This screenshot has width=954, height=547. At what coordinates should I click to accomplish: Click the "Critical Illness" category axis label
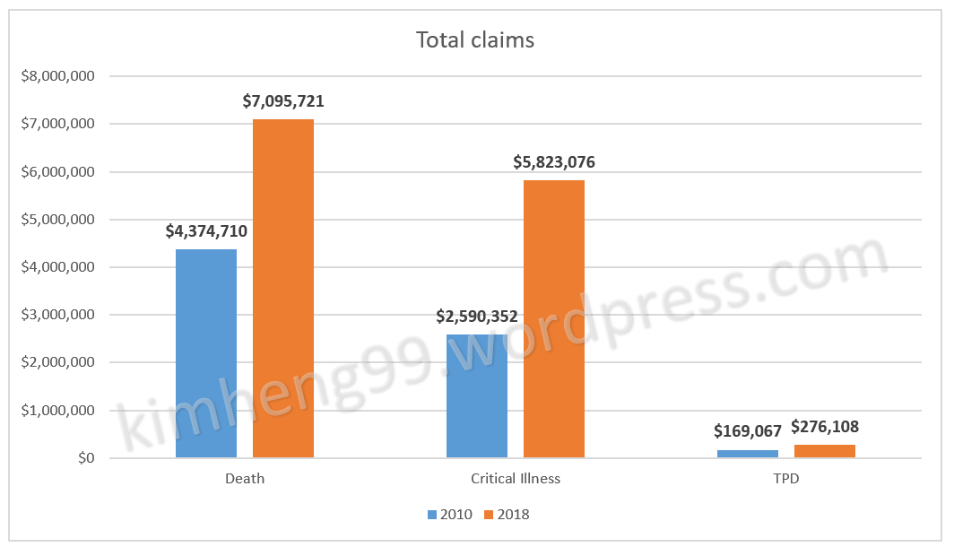(516, 479)
